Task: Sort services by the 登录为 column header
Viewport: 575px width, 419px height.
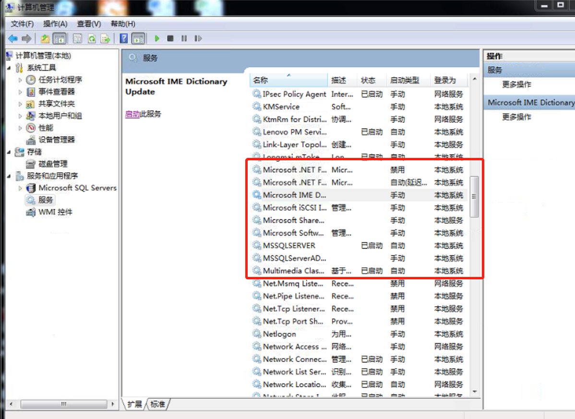Action: 449,80
